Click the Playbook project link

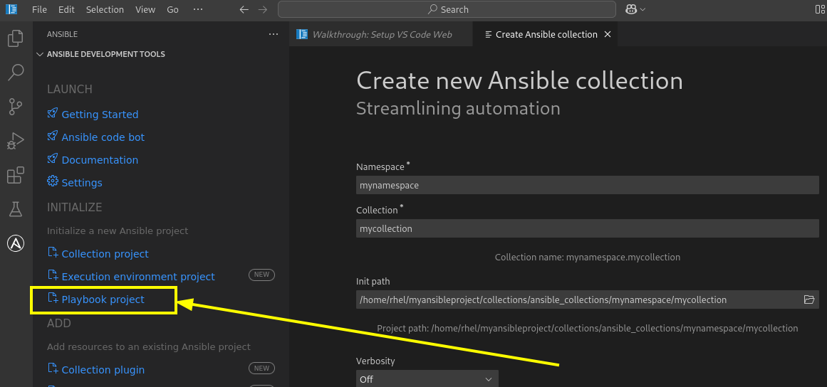[x=103, y=299]
